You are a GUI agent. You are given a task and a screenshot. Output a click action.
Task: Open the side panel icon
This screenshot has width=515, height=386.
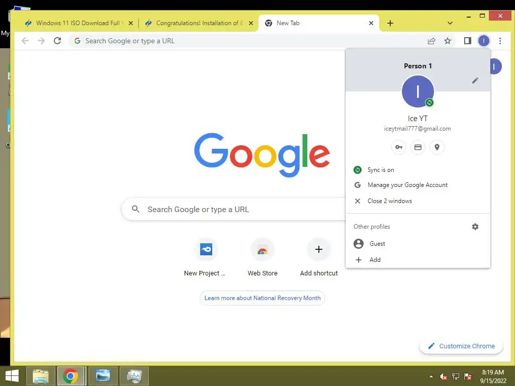click(x=467, y=41)
